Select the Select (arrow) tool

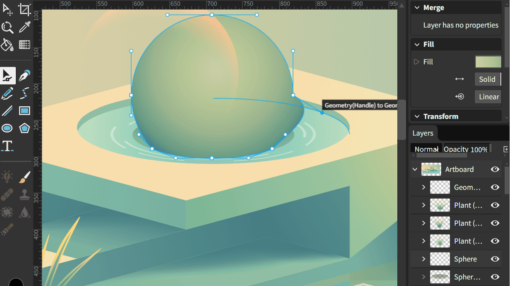(x=8, y=10)
